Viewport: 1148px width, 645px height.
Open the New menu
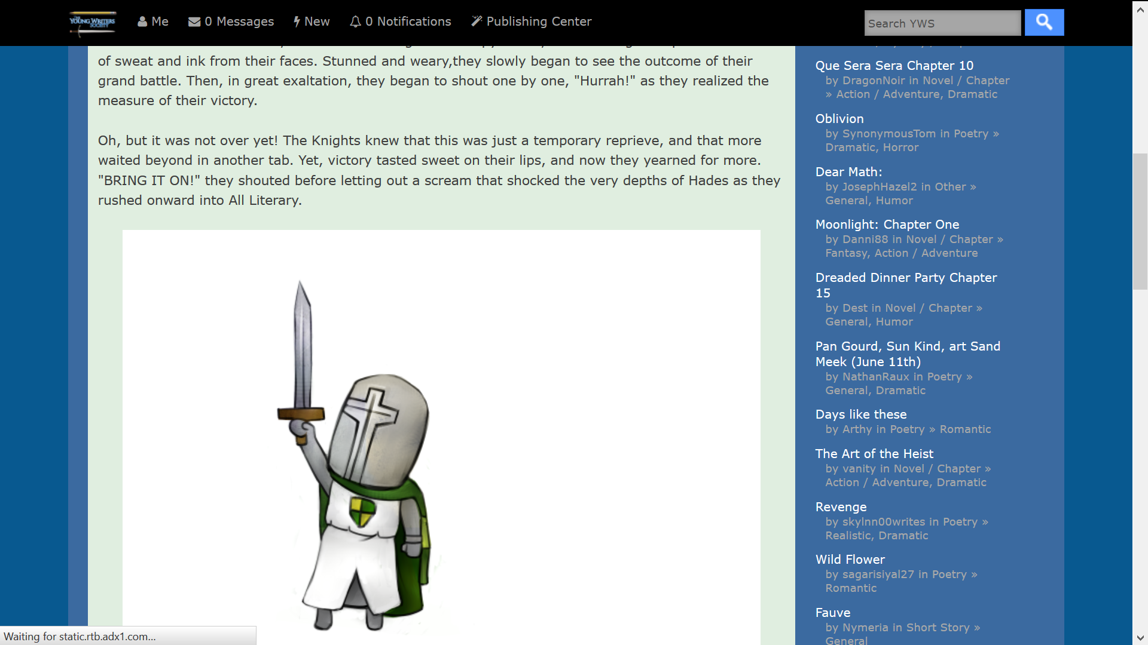(312, 21)
